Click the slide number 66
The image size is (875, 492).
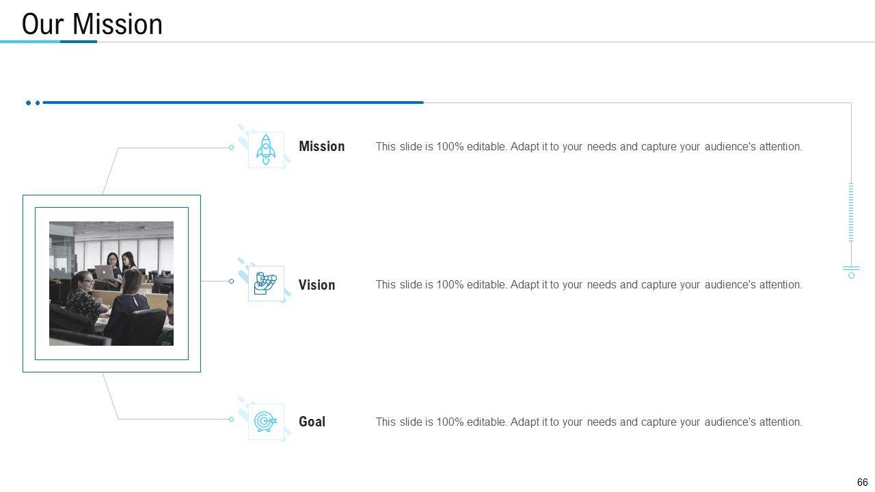pos(862,482)
